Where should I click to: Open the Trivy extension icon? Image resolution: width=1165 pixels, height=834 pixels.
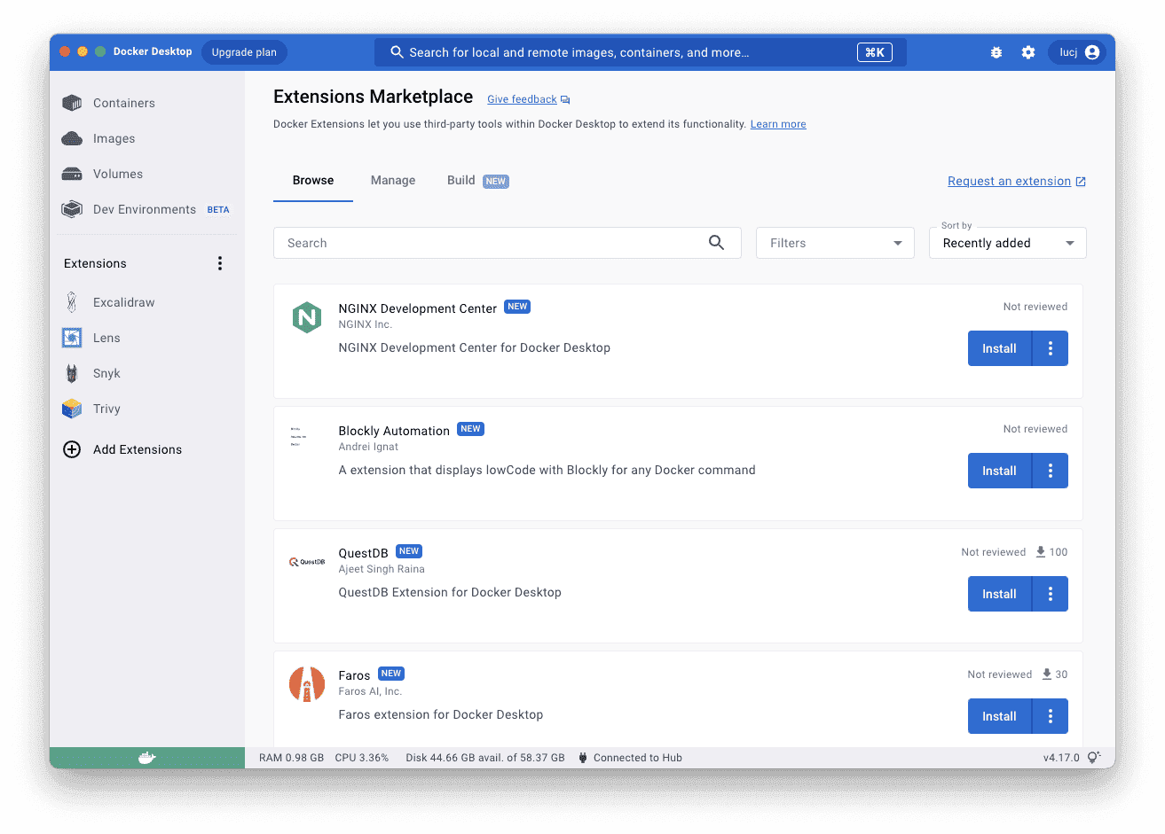72,409
